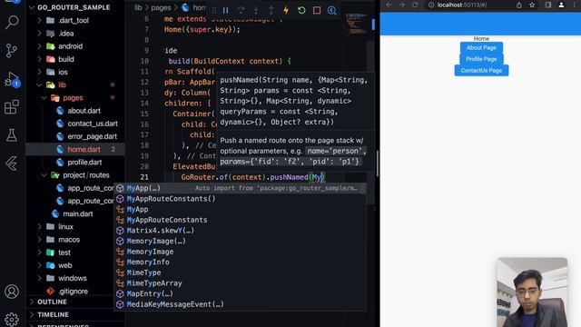Bookmark the page with star icon
This screenshot has height=327, width=581.
coord(532,5)
